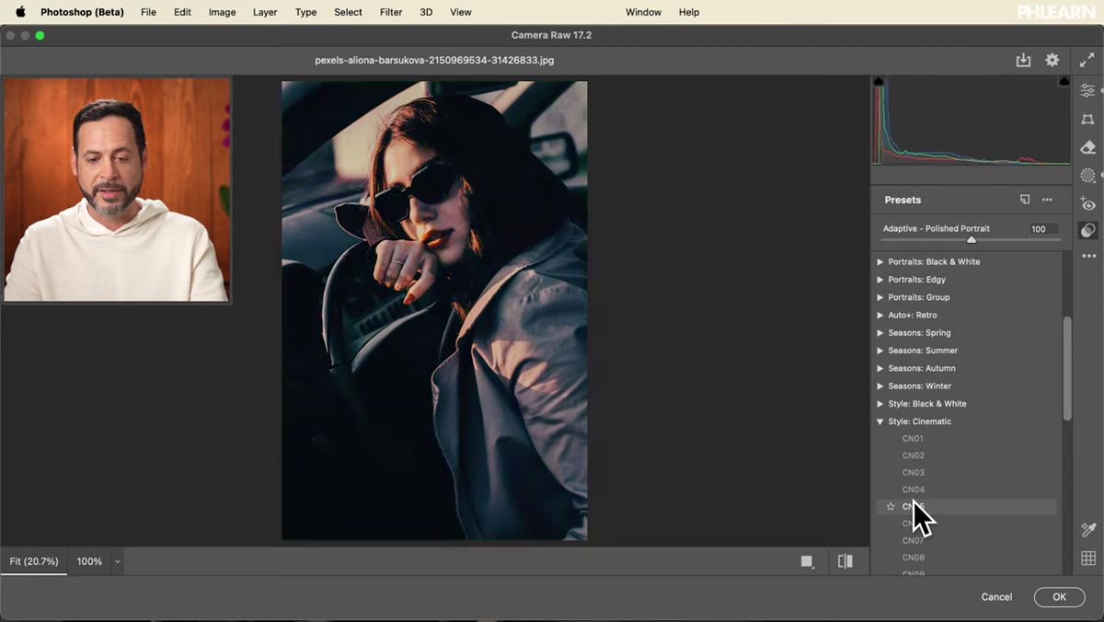Toggle the shadow clipping warning indicator

[878, 81]
